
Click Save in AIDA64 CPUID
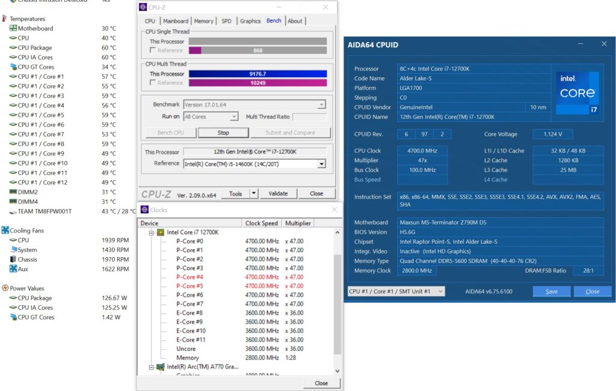point(552,291)
